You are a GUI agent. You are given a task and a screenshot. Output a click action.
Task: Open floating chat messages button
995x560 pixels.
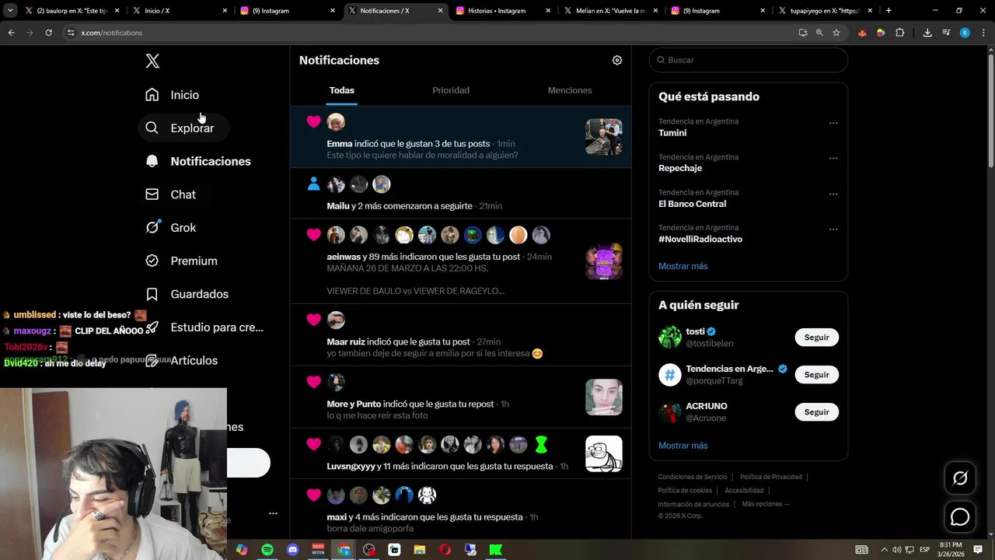coord(960,517)
